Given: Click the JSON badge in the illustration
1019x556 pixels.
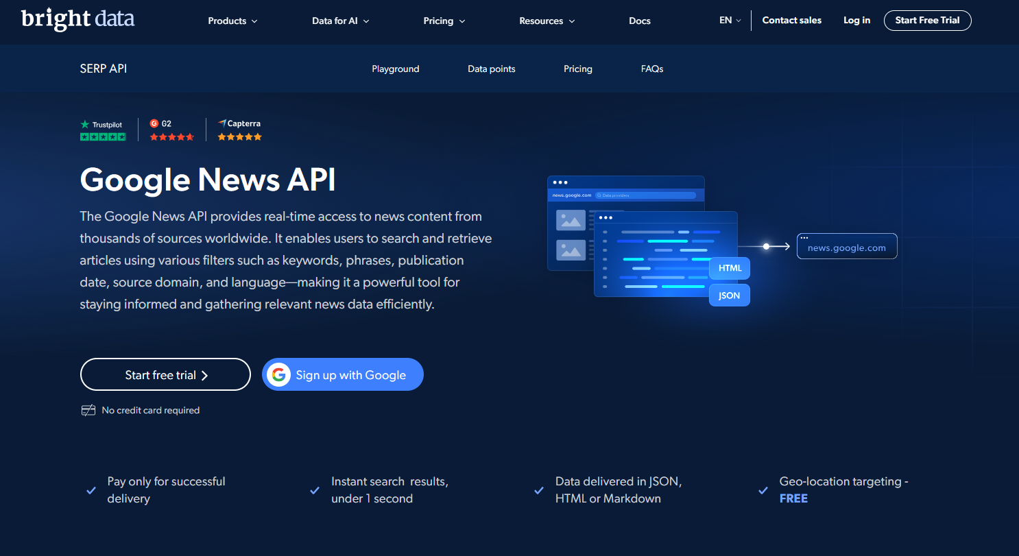Looking at the screenshot, I should click(x=729, y=295).
